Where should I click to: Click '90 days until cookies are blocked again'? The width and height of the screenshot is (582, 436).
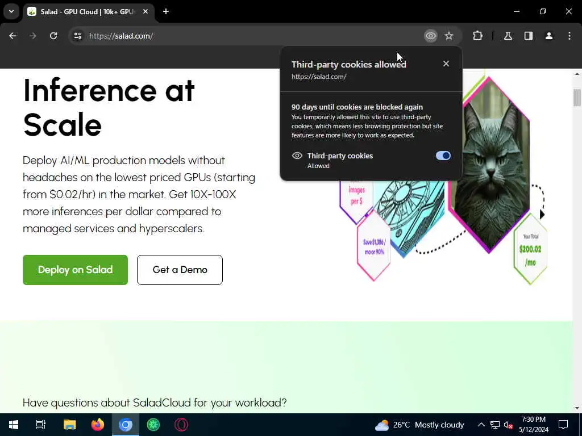tap(357, 107)
